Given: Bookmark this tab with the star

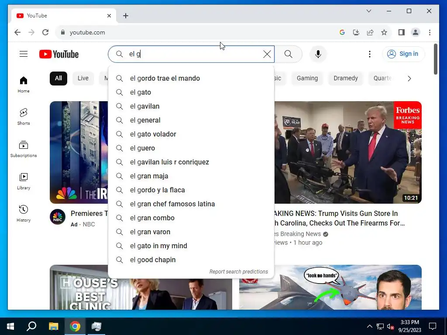Looking at the screenshot, I should [384, 32].
